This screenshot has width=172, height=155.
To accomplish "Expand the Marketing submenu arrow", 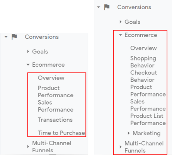I will 129,133.
